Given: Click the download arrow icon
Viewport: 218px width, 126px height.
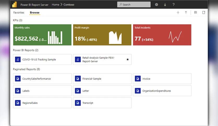Looking at the screenshot, I should [x=165, y=5].
